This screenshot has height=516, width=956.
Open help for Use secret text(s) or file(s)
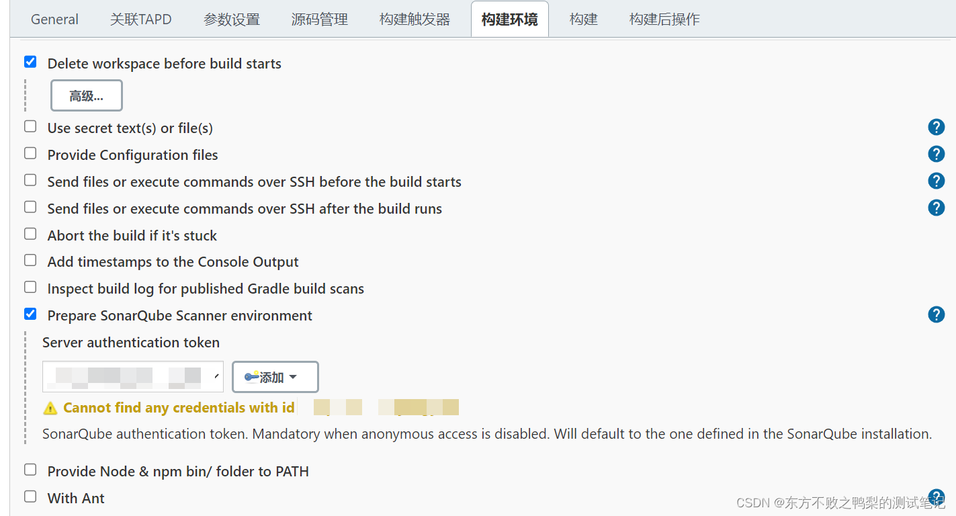[937, 127]
